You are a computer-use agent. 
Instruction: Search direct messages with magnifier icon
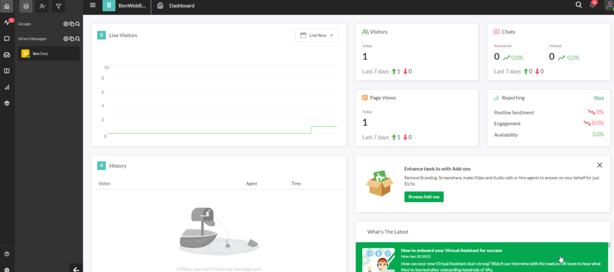pos(77,39)
